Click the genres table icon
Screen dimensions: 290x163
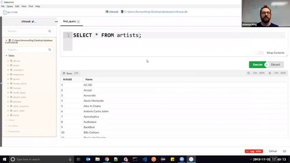pos(11,79)
